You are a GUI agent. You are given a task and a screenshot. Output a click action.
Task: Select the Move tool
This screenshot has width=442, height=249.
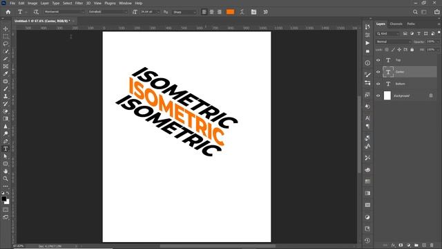[6, 29]
